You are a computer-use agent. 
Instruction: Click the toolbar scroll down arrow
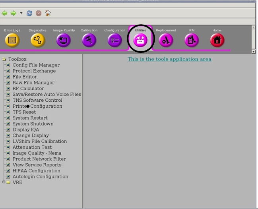[254, 52]
